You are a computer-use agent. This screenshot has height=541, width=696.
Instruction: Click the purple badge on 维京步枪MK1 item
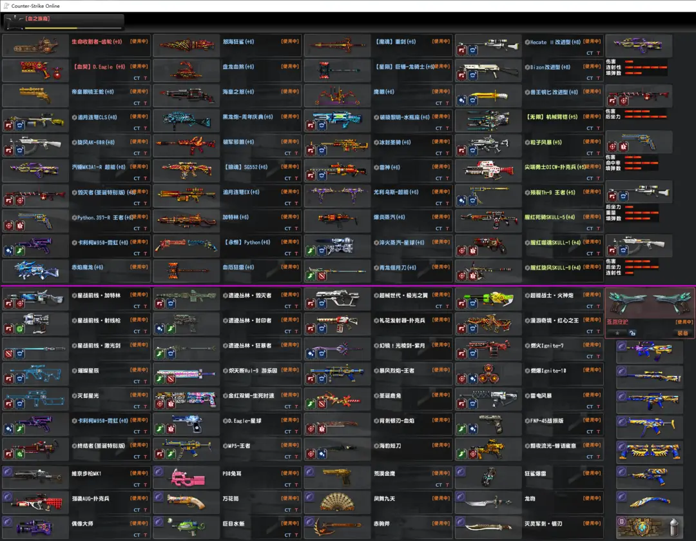tap(8, 472)
